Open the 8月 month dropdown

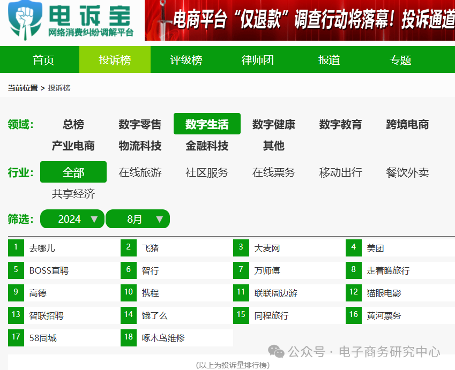138,218
